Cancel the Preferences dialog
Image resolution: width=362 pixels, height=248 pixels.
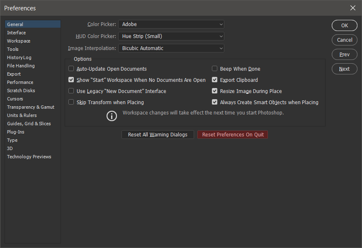345,40
